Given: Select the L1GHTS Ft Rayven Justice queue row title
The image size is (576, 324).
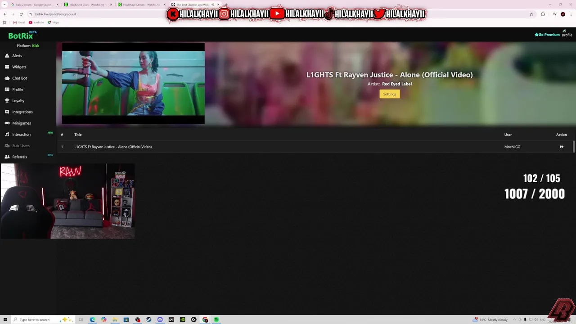Looking at the screenshot, I should (x=113, y=147).
